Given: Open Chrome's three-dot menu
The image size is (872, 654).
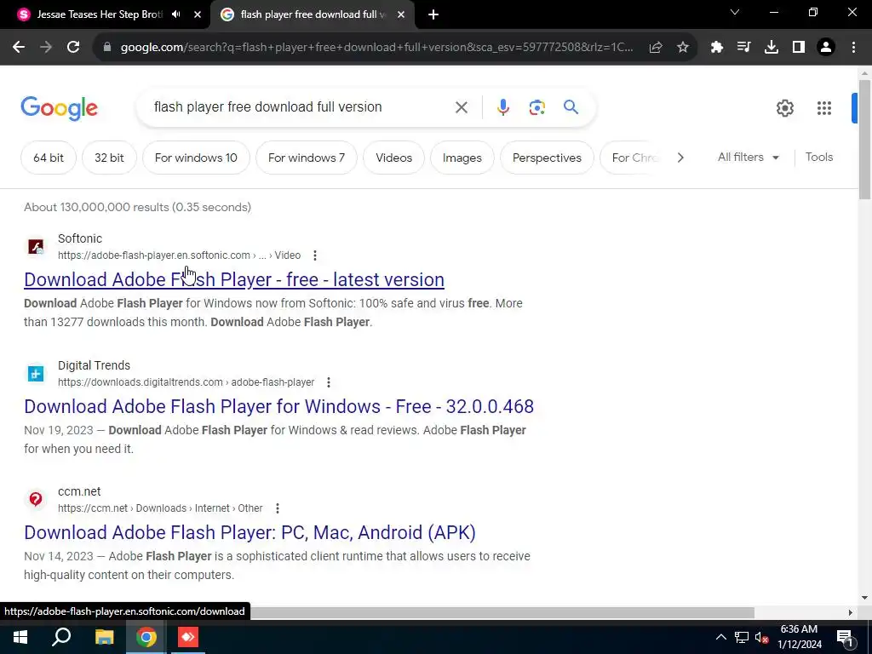Looking at the screenshot, I should 853,48.
